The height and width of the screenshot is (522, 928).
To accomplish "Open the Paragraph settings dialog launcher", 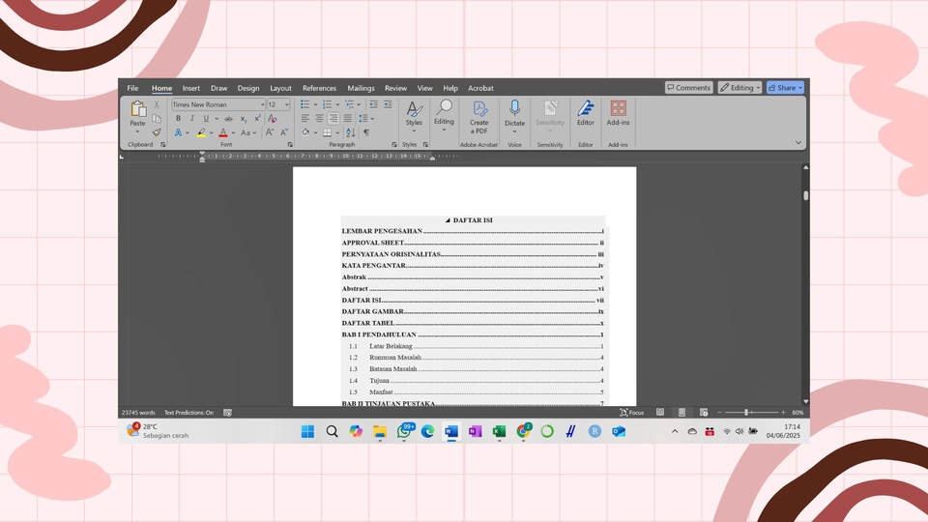I will pos(394,144).
